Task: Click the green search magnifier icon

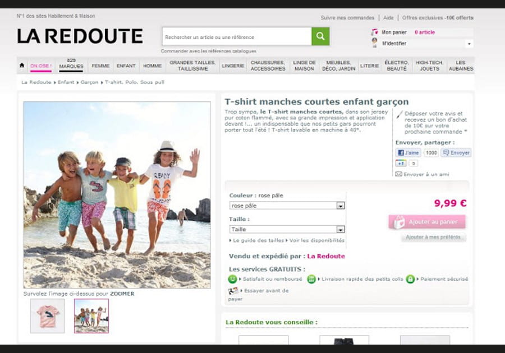Action: tap(320, 35)
